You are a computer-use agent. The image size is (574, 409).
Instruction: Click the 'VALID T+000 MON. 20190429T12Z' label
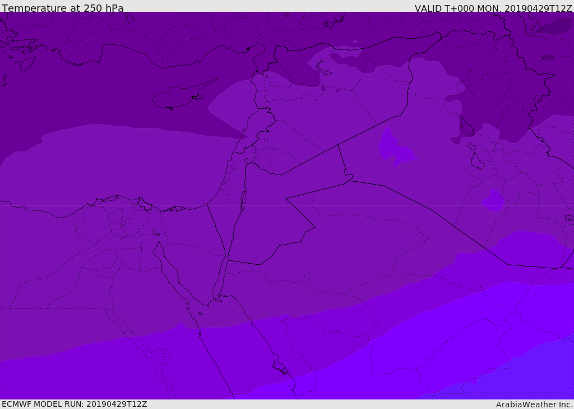[493, 8]
